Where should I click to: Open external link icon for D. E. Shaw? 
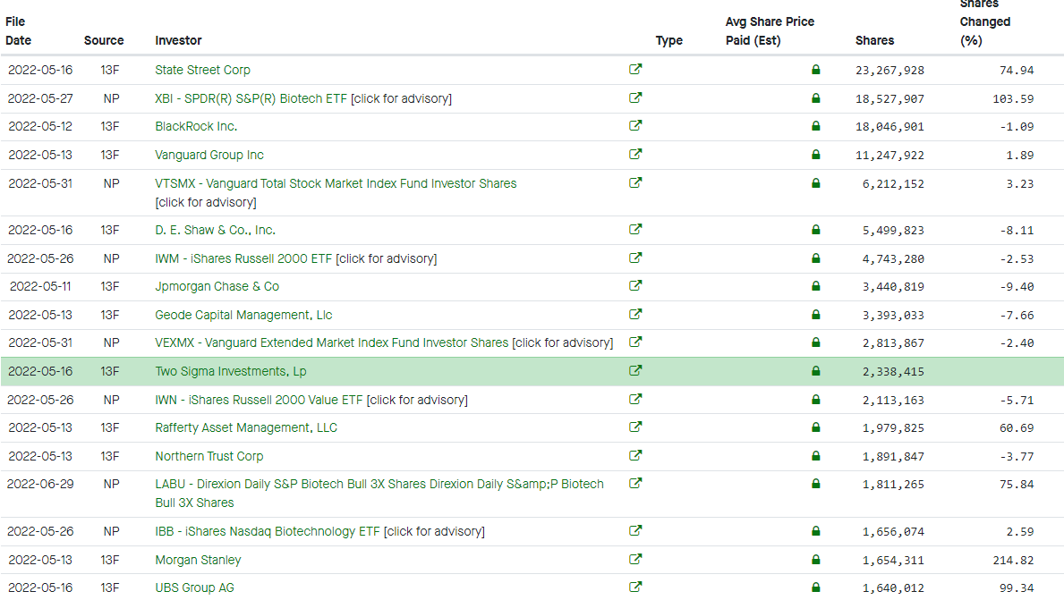(635, 229)
